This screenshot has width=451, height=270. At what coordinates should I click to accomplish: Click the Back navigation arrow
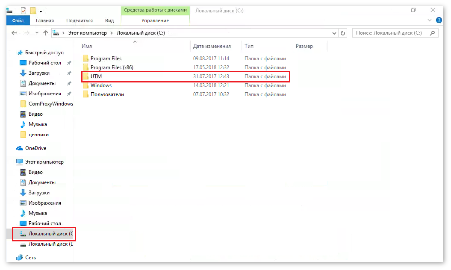pyautogui.click(x=14, y=33)
